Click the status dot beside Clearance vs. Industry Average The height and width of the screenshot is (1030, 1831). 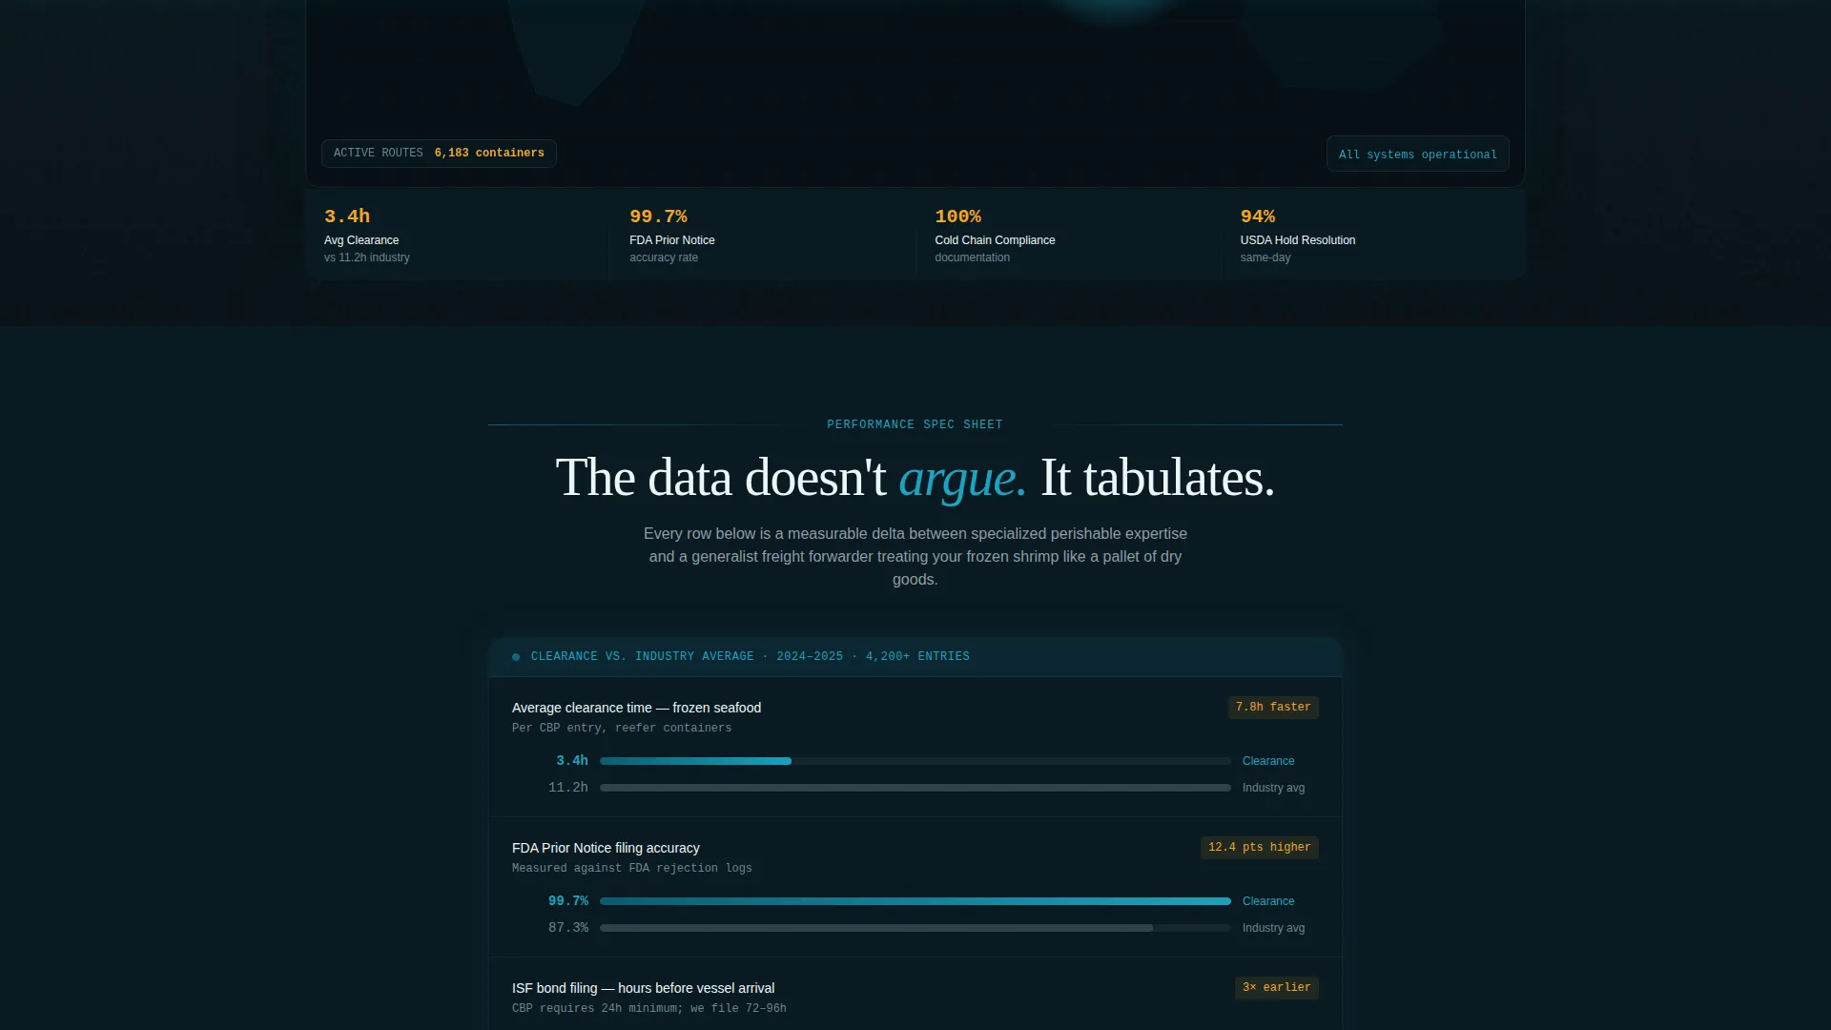coord(516,657)
